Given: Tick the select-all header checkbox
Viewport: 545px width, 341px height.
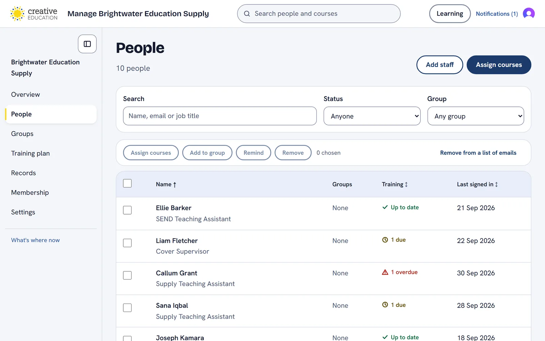Looking at the screenshot, I should [x=127, y=183].
